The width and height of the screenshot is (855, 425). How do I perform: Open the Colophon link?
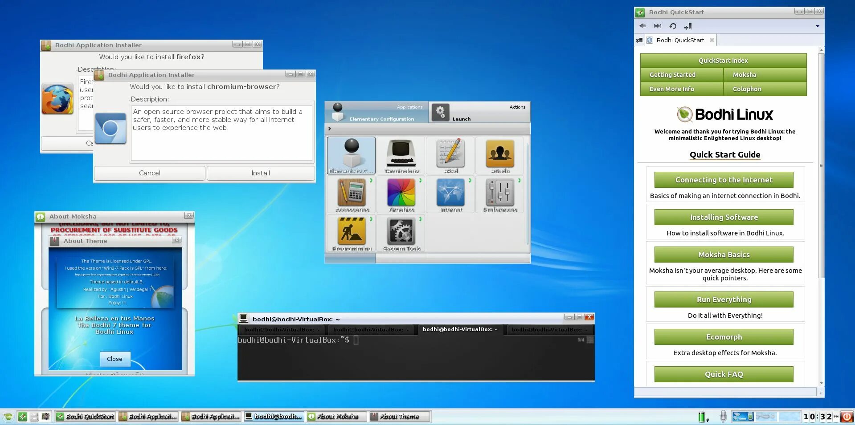[x=765, y=89]
